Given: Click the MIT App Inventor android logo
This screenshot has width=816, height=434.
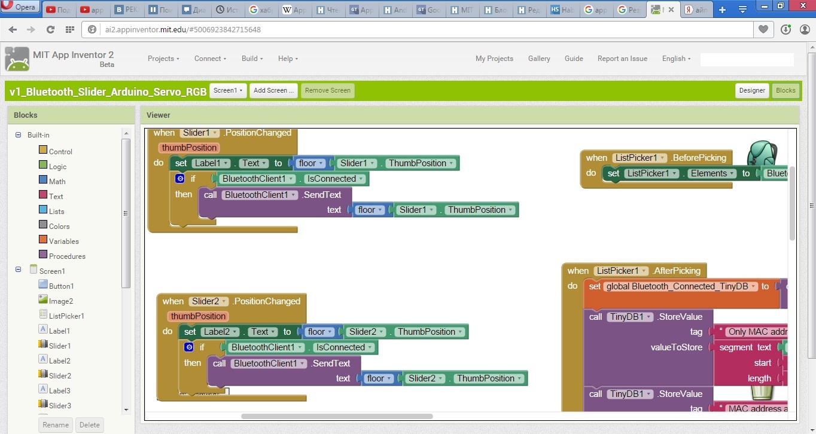Looking at the screenshot, I should [17, 59].
